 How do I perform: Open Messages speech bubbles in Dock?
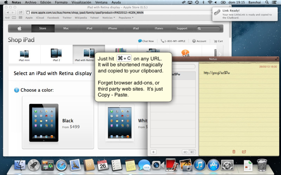(144, 165)
